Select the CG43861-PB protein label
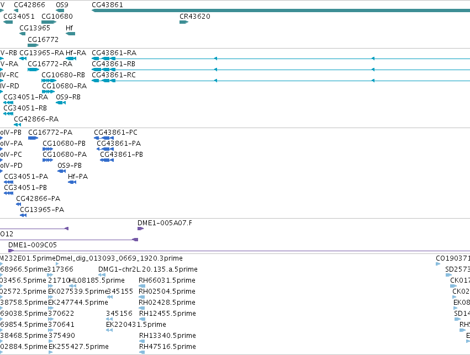Viewport: 470px width, 355px height. point(122,155)
